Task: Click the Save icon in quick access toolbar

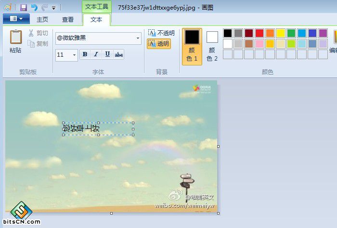Action: click(x=24, y=8)
